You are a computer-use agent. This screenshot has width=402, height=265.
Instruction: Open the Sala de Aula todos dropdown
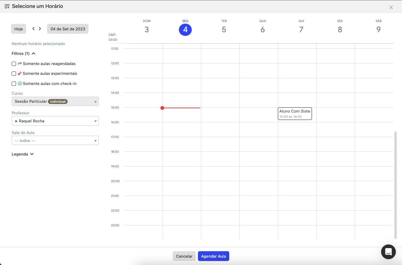pos(55,140)
